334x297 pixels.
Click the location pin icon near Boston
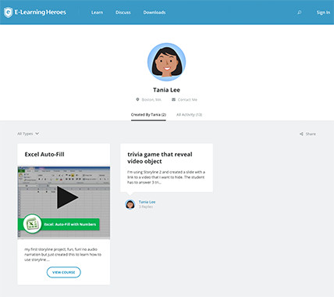[137, 99]
